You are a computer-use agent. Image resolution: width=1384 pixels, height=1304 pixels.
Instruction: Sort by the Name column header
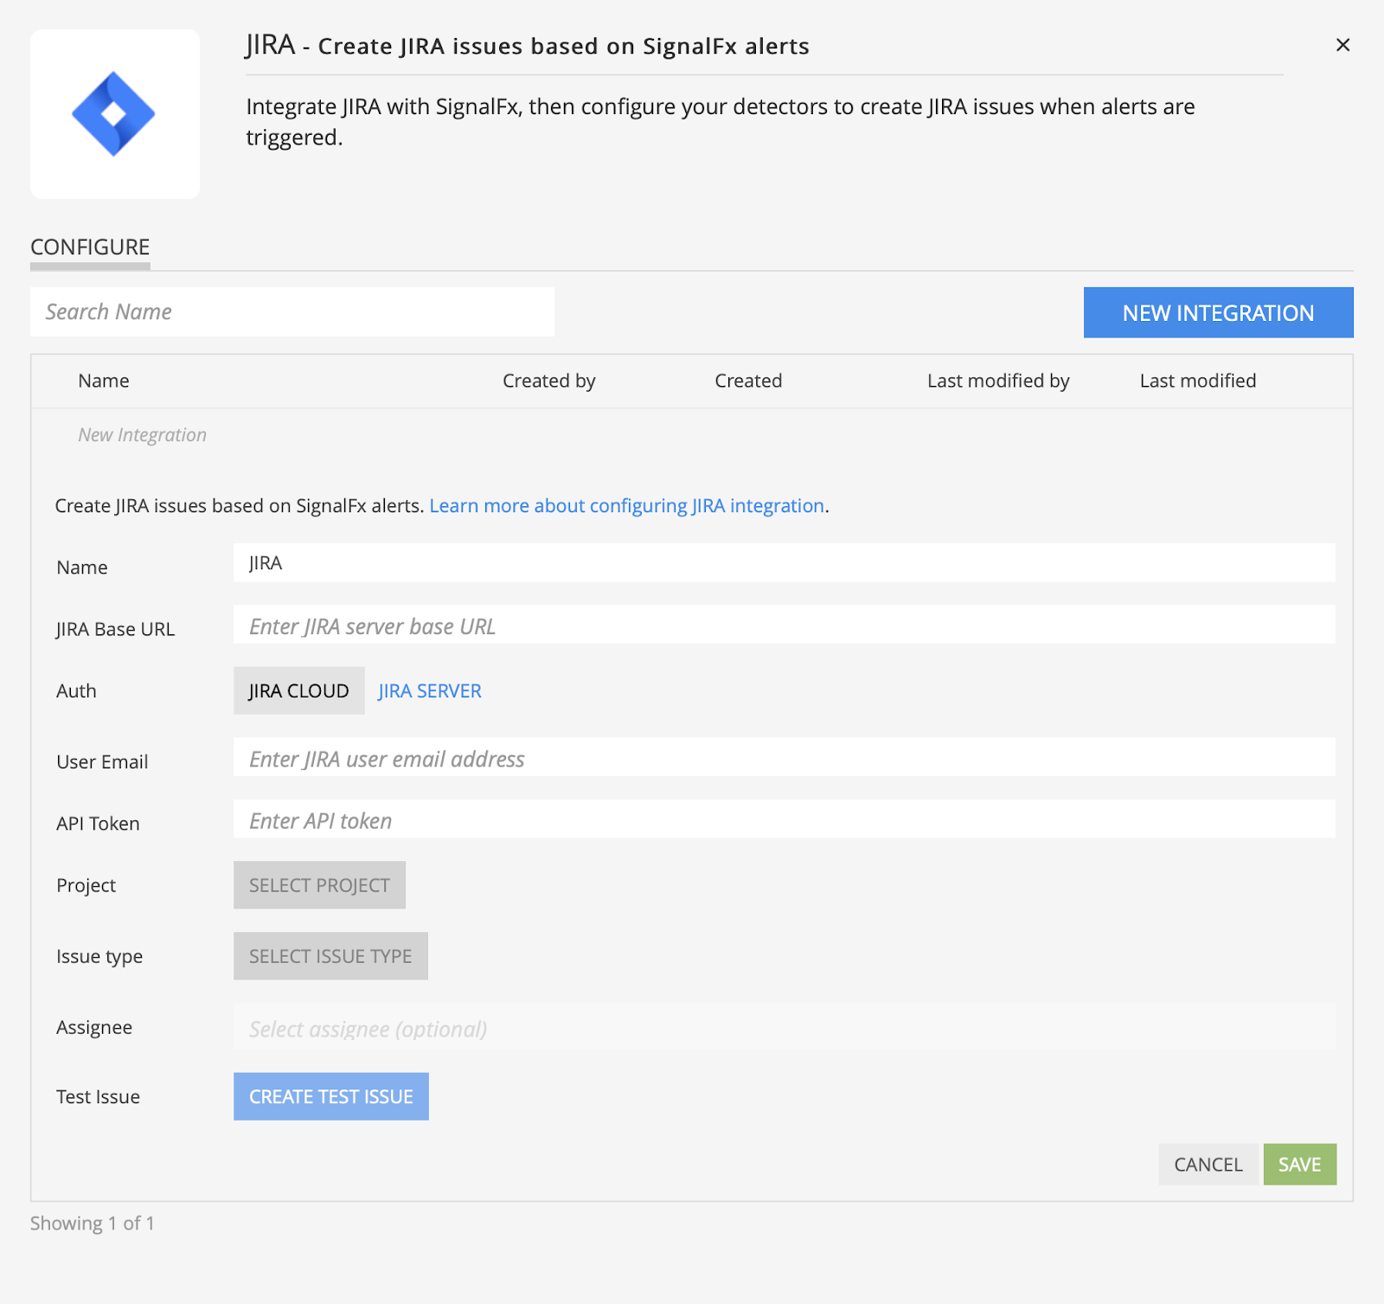(x=104, y=381)
